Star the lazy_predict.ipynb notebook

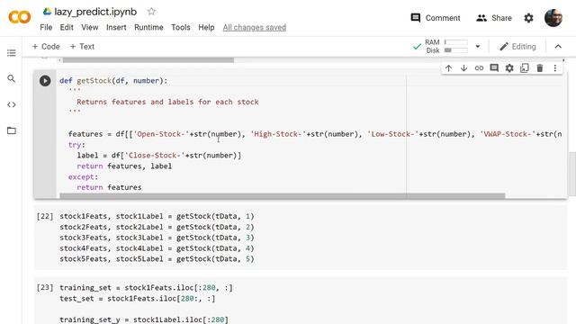coord(151,12)
